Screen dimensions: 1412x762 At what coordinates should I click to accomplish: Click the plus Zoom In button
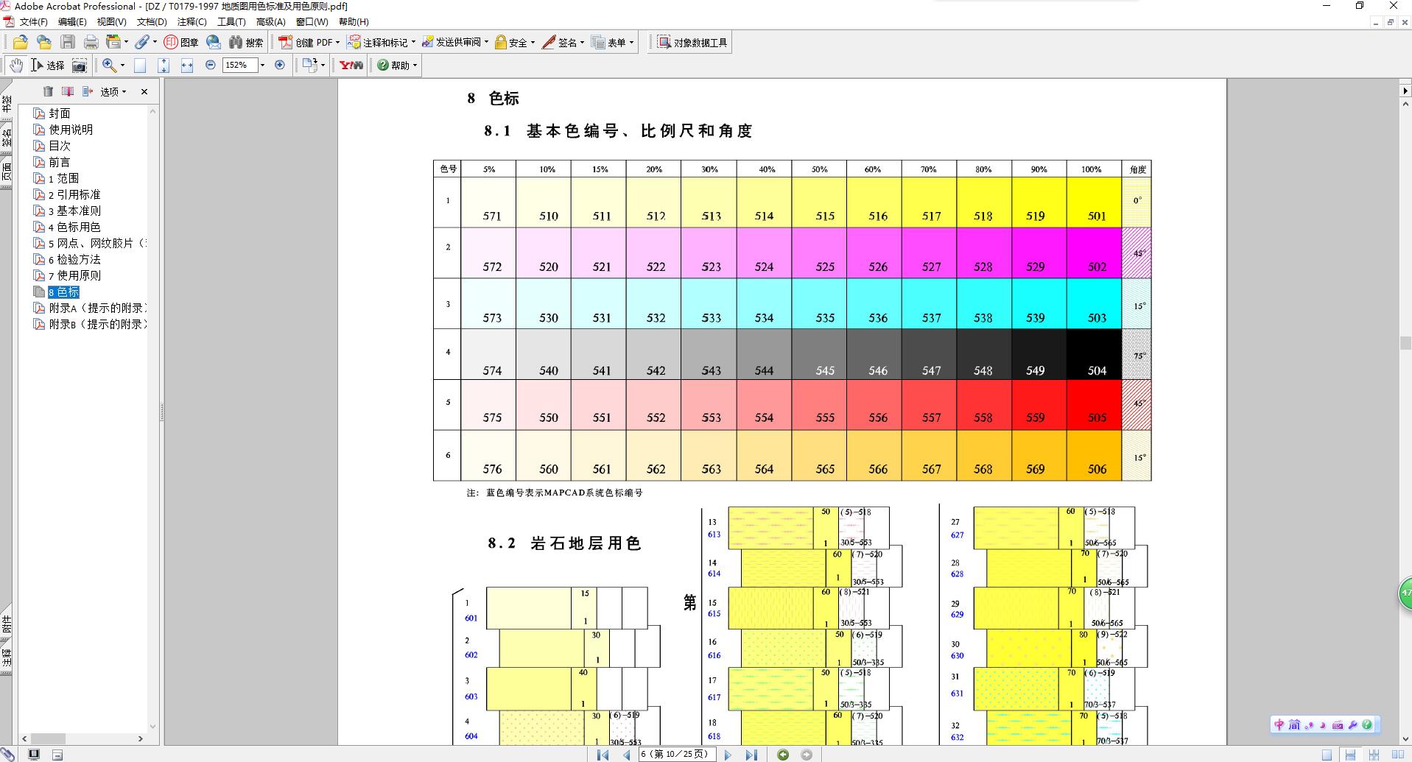280,65
